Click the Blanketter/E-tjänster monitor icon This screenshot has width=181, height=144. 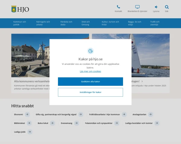point(137,7)
